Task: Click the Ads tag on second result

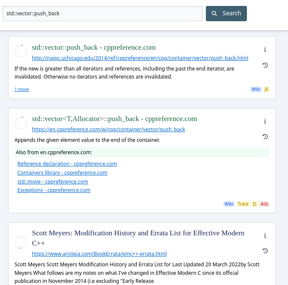Action: tap(264, 204)
